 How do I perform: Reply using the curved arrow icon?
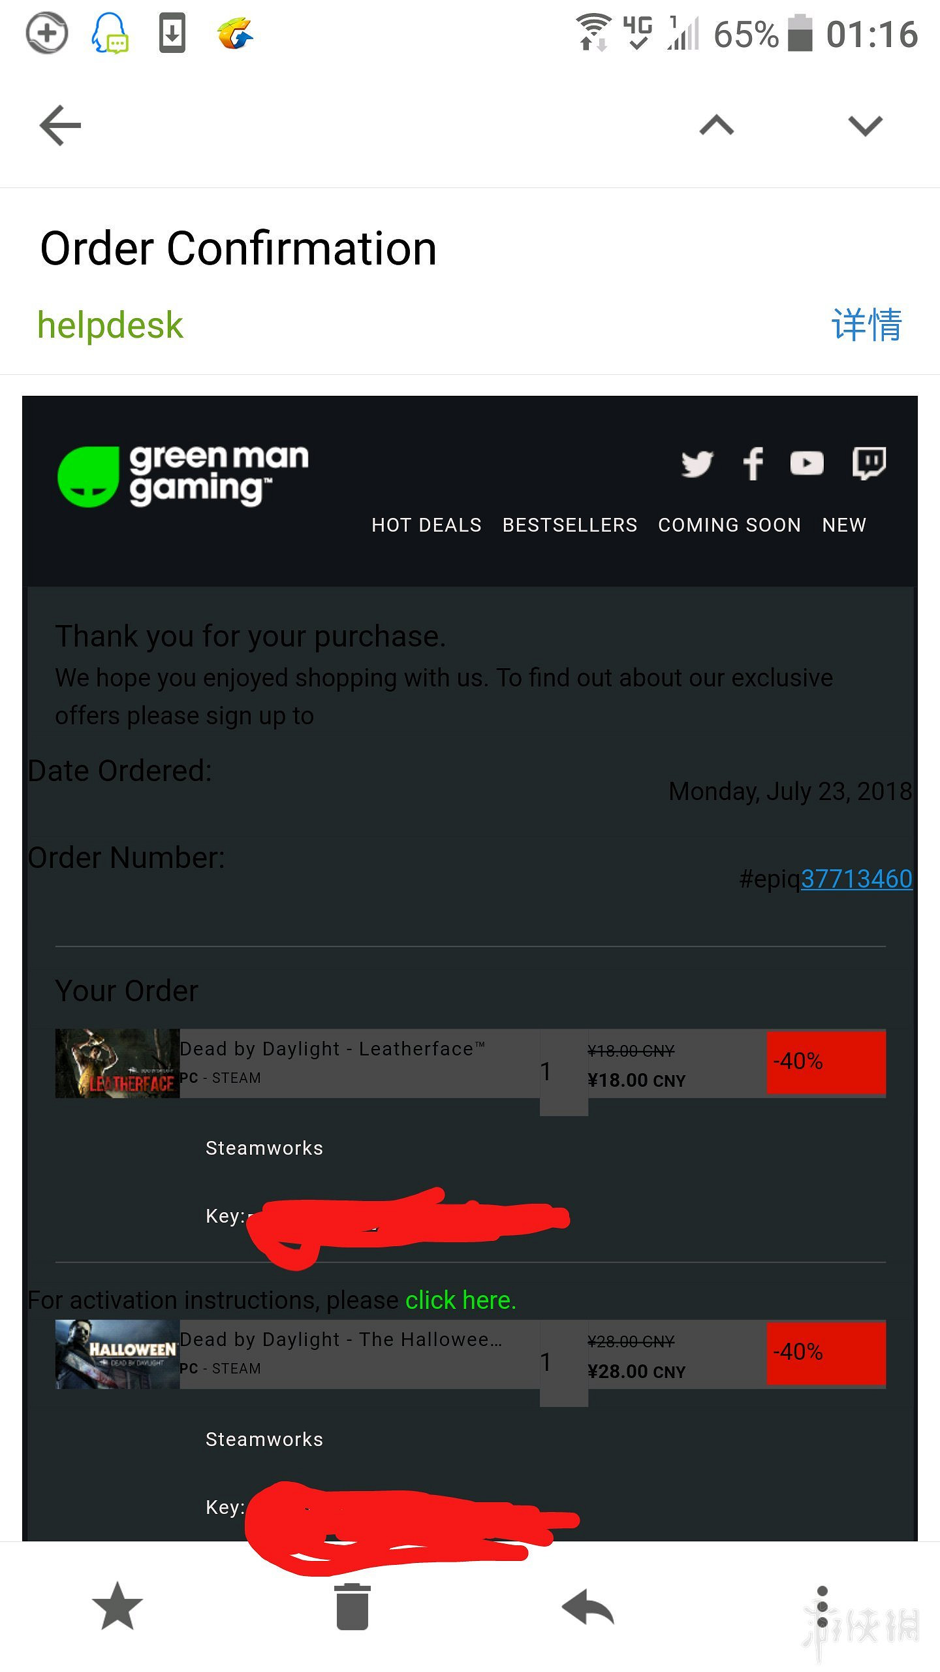click(x=587, y=1606)
